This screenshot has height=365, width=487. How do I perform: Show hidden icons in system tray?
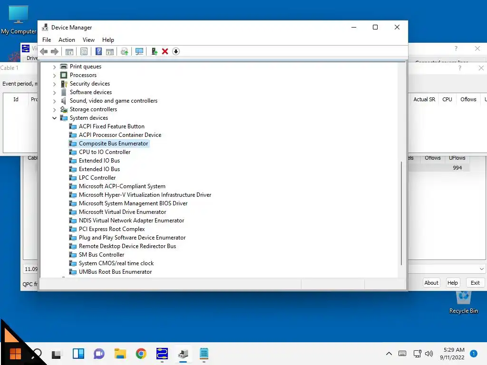[389, 354]
